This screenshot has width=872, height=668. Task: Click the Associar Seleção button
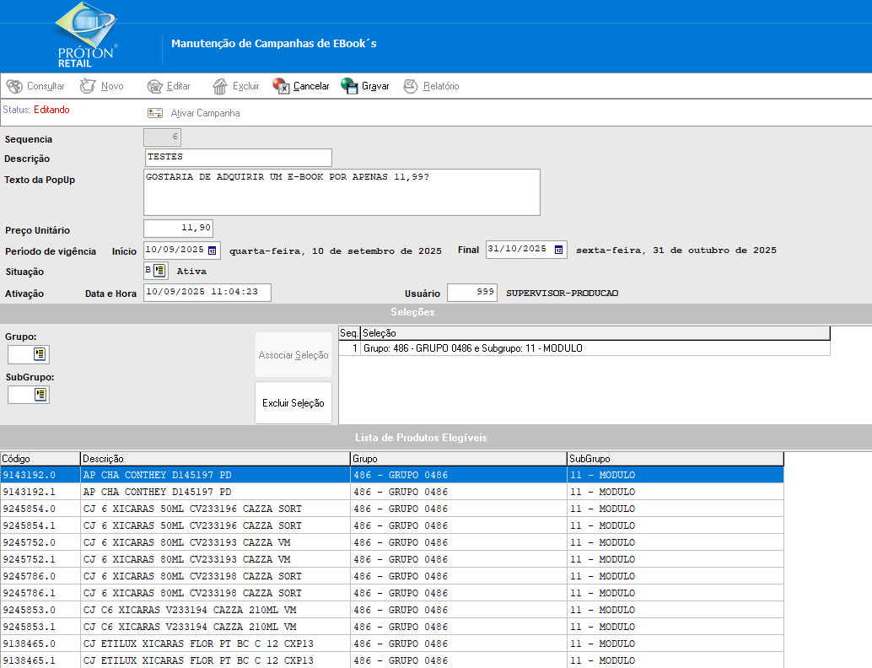pos(293,355)
